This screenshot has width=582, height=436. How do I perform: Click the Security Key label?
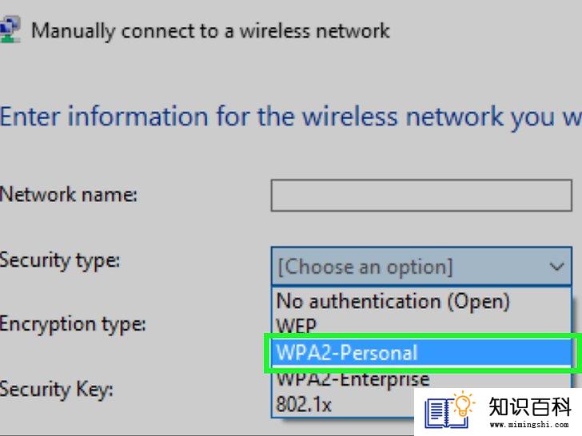57,390
